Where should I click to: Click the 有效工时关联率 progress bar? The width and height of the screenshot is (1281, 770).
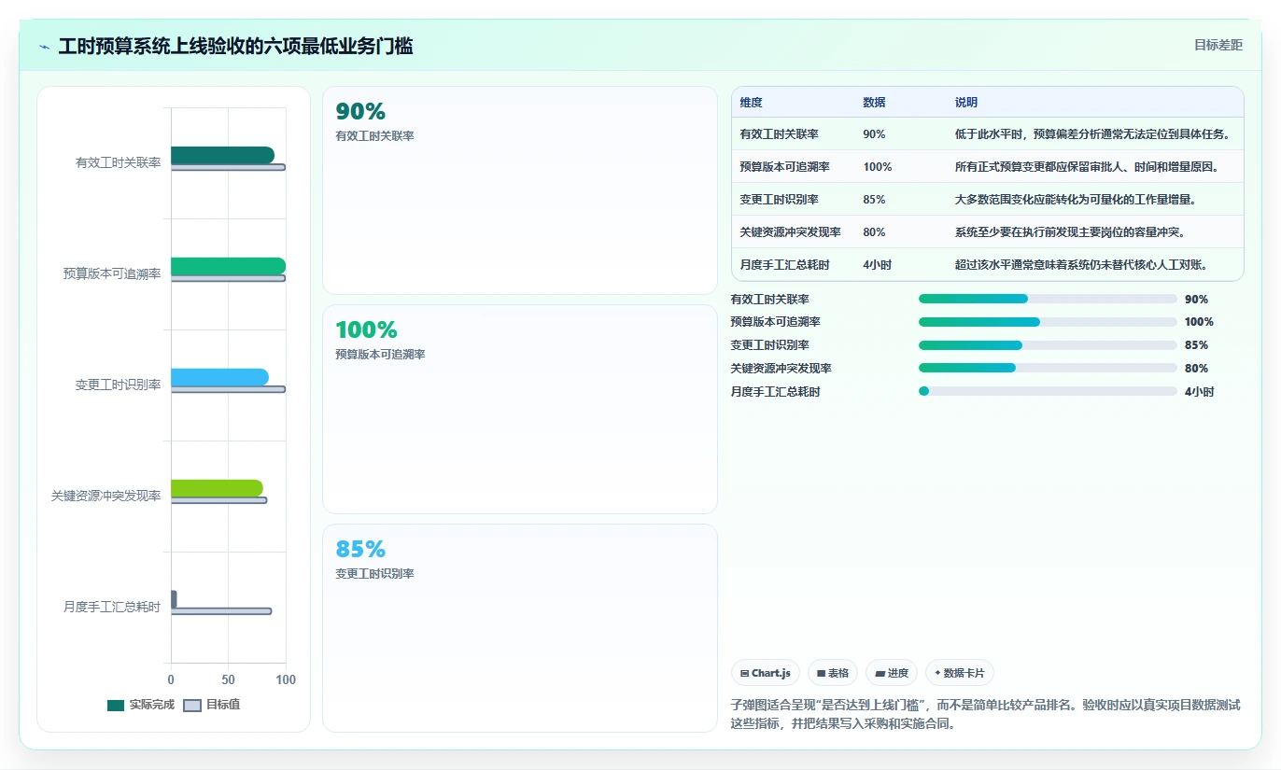1048,299
